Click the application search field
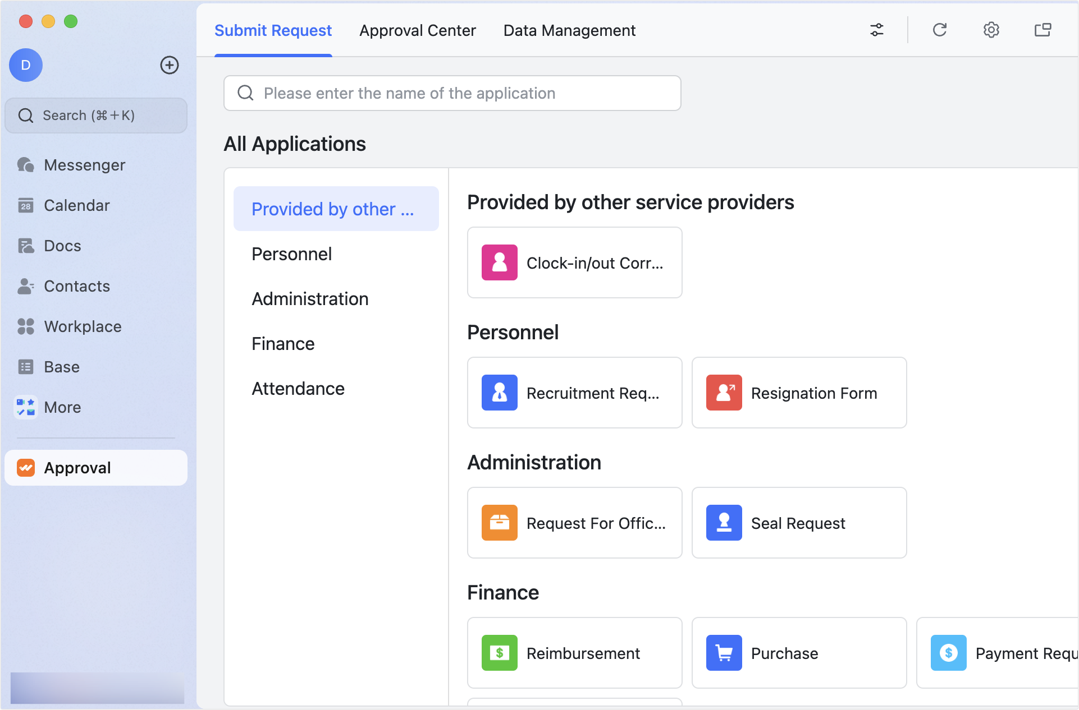This screenshot has height=710, width=1079. (x=452, y=93)
